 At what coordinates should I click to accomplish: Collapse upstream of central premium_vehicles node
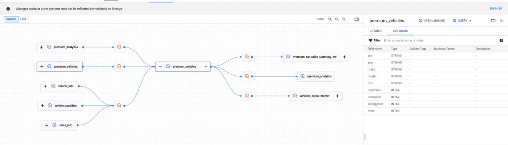coord(160,67)
